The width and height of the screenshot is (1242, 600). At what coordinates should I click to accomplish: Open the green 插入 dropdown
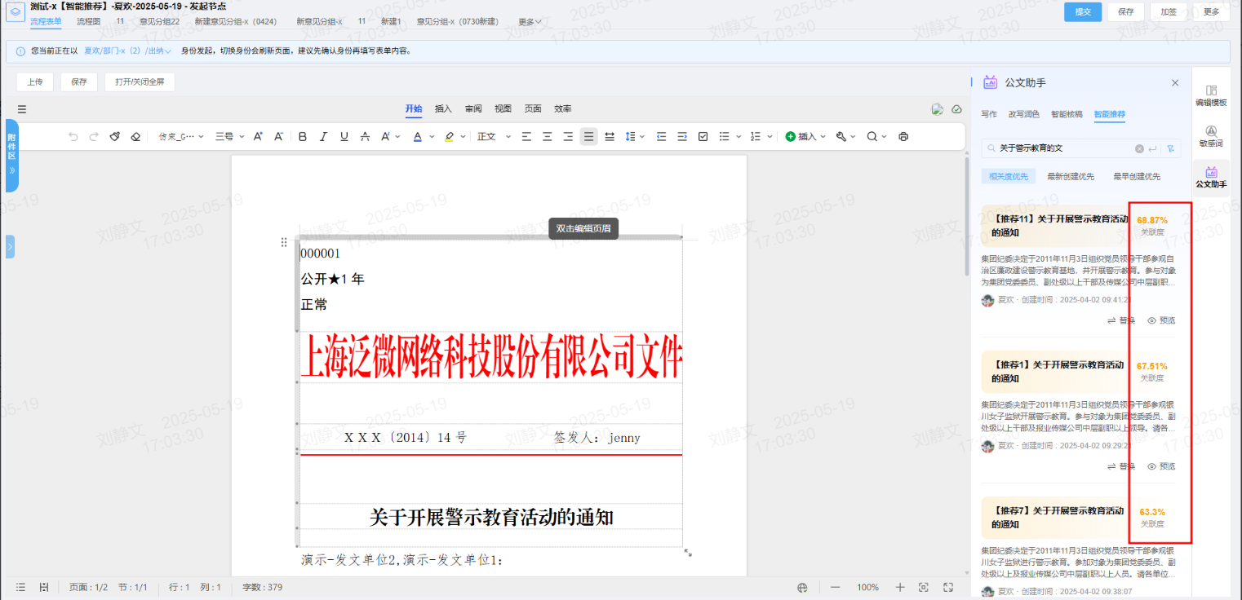(x=805, y=136)
